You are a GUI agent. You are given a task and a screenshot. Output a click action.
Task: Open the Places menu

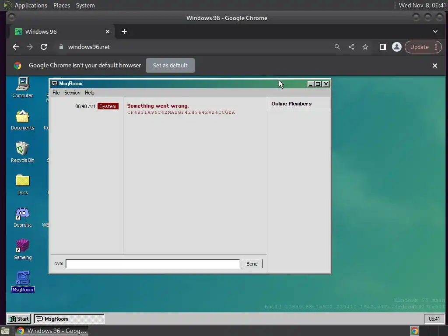click(62, 5)
